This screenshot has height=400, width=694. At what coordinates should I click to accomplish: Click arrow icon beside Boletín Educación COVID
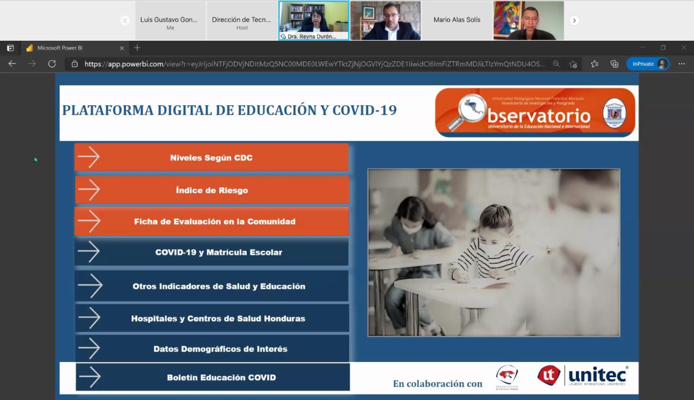[90, 377]
